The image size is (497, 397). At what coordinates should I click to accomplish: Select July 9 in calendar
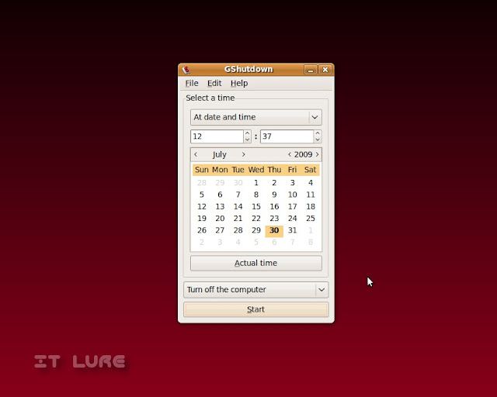pyautogui.click(x=274, y=195)
